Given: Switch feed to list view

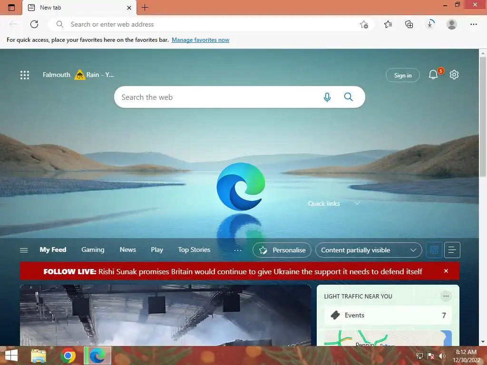Looking at the screenshot, I should point(452,250).
